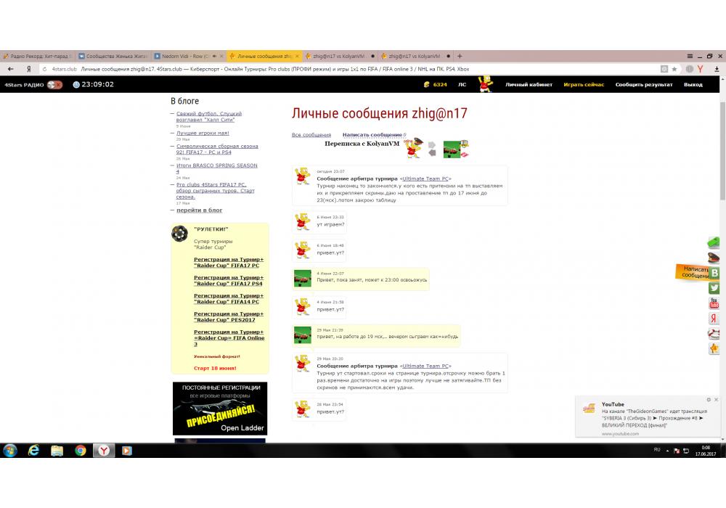
Task: Toggle the 4Stars Радио player switch
Action: (x=54, y=85)
